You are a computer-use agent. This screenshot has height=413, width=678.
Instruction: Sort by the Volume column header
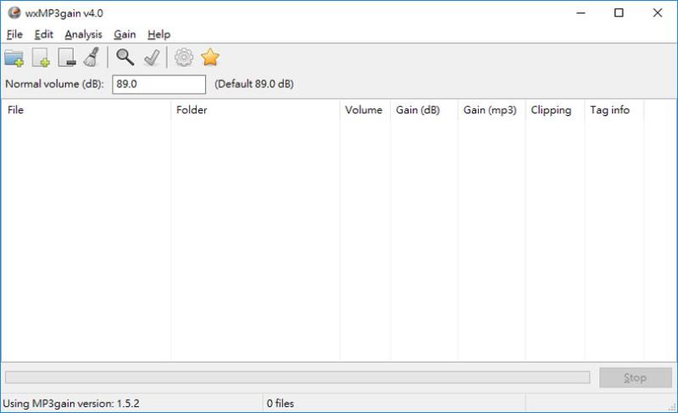(365, 110)
